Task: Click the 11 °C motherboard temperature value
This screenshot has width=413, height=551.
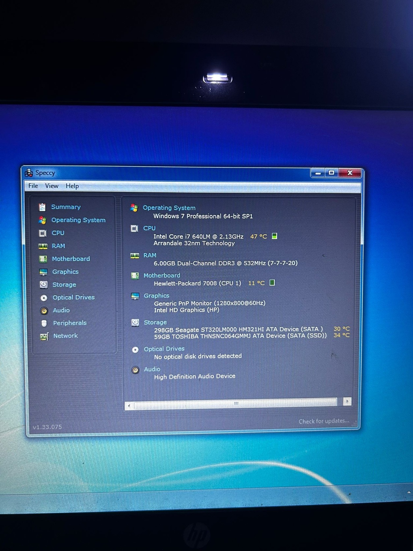Action: 256,283
